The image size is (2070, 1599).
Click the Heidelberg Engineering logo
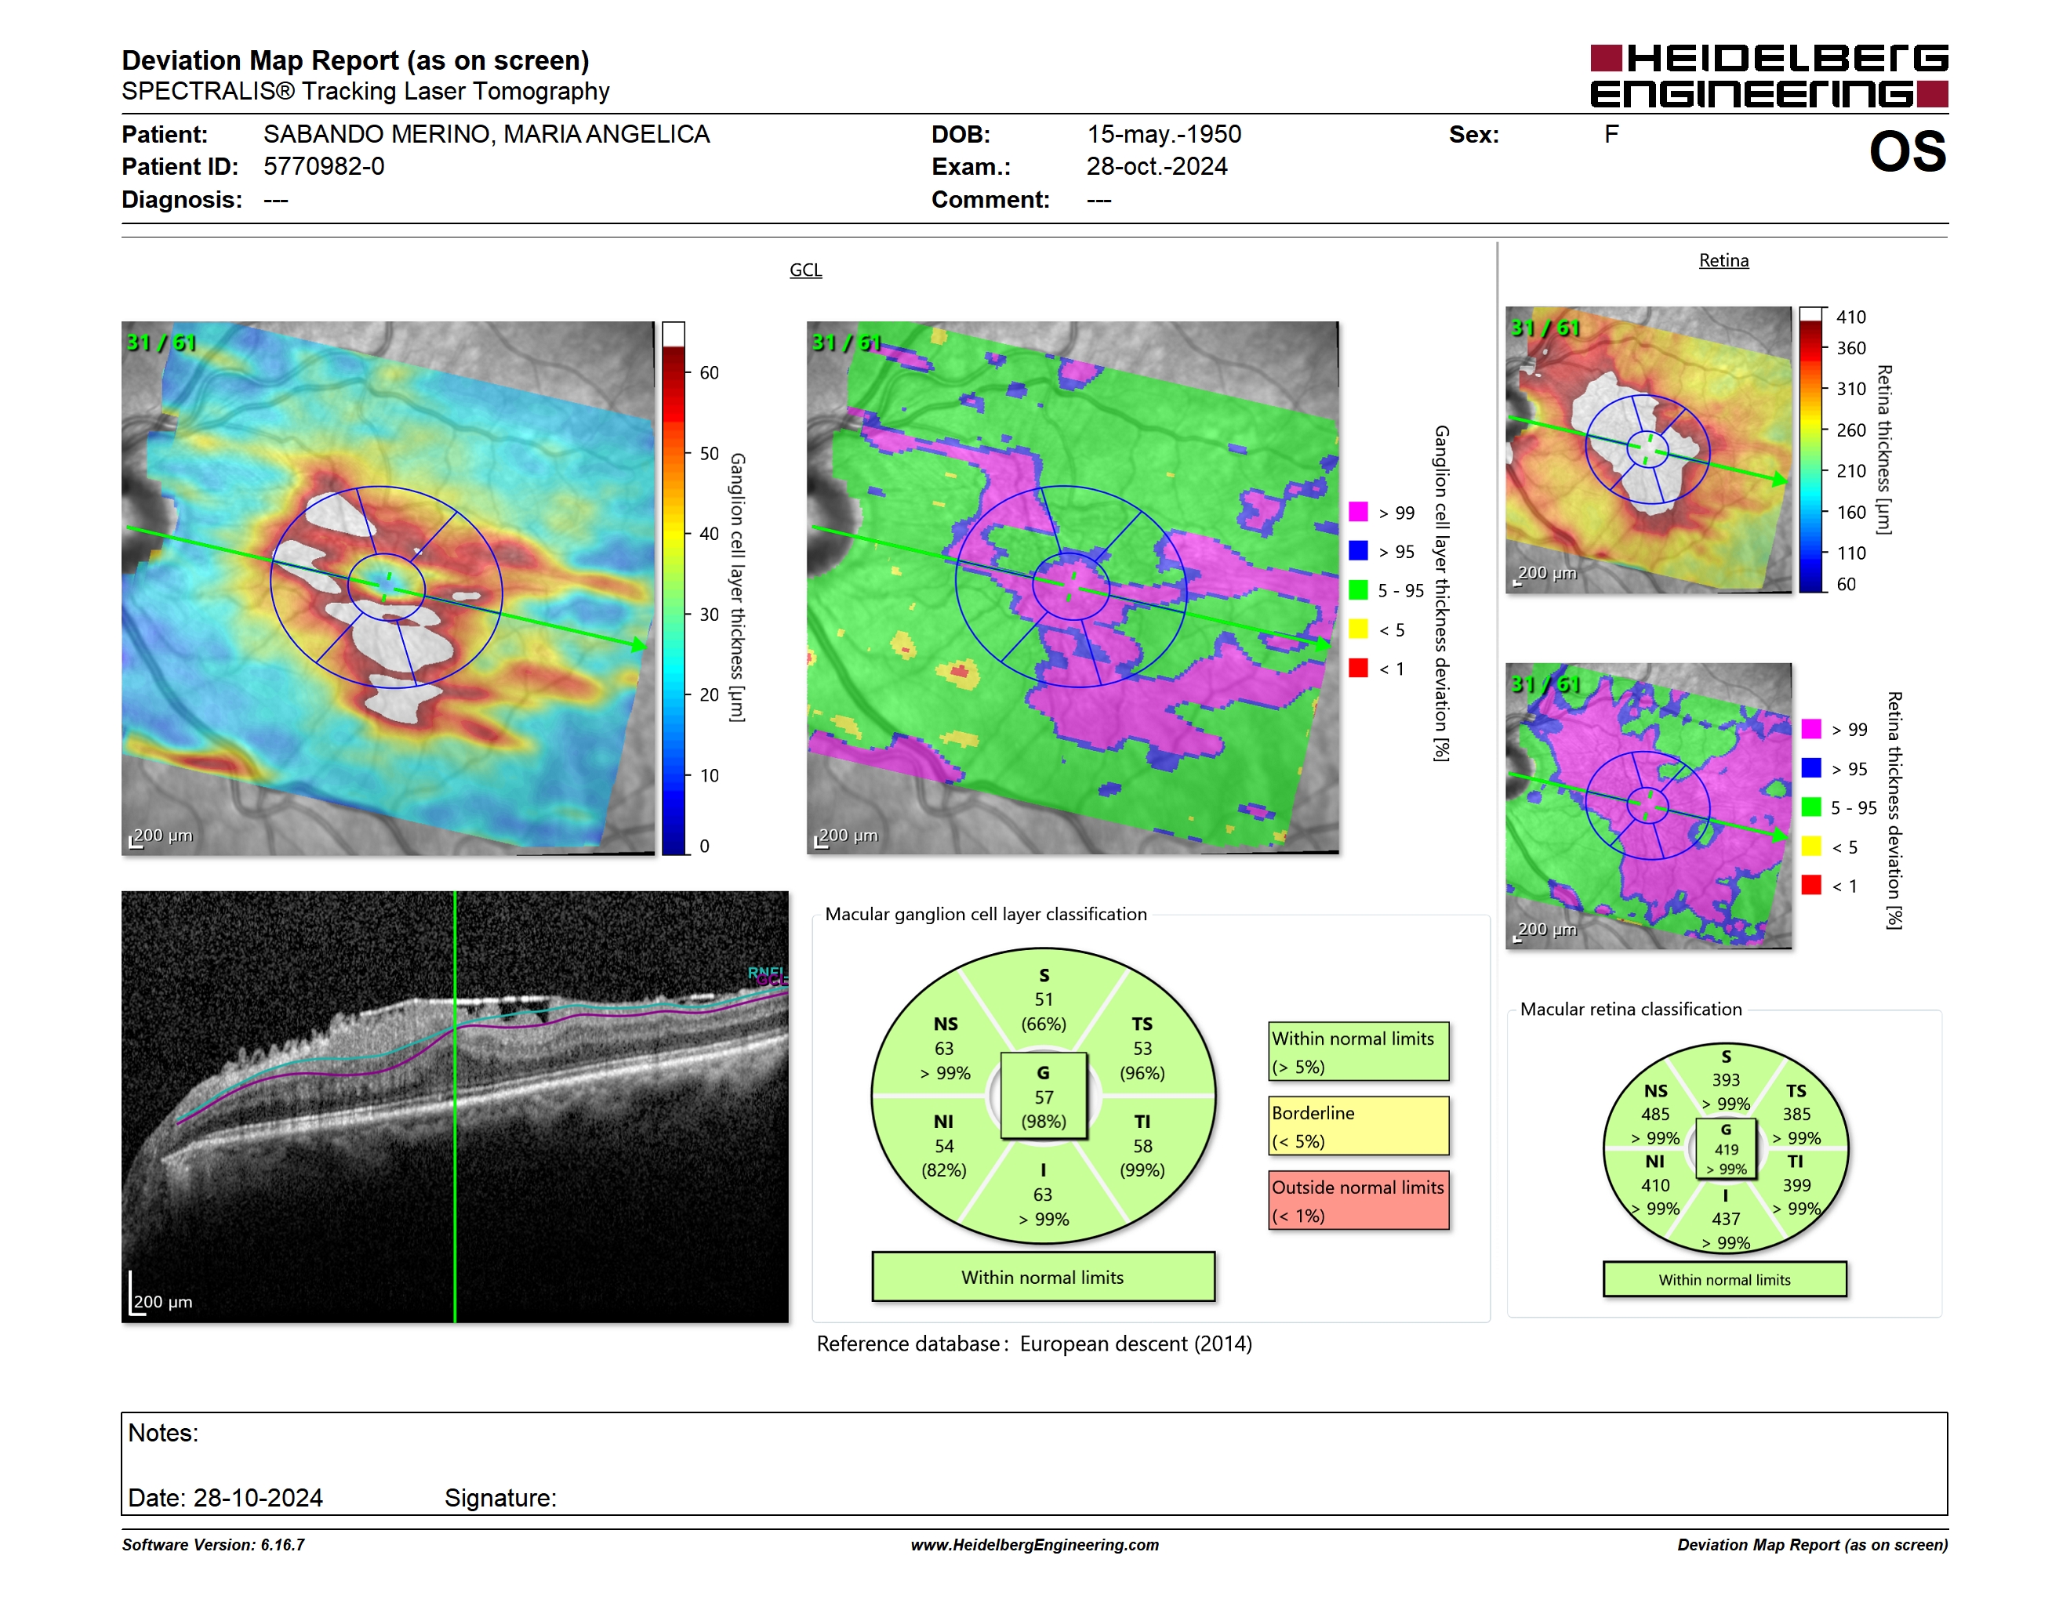[x=1769, y=76]
